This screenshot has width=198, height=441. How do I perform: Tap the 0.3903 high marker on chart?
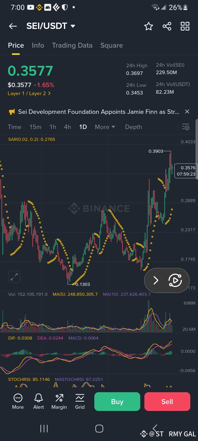[x=156, y=151]
